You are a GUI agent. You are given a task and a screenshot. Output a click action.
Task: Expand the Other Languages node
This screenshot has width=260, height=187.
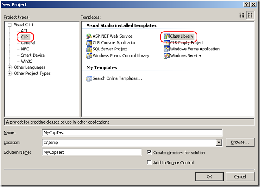coord(10,67)
